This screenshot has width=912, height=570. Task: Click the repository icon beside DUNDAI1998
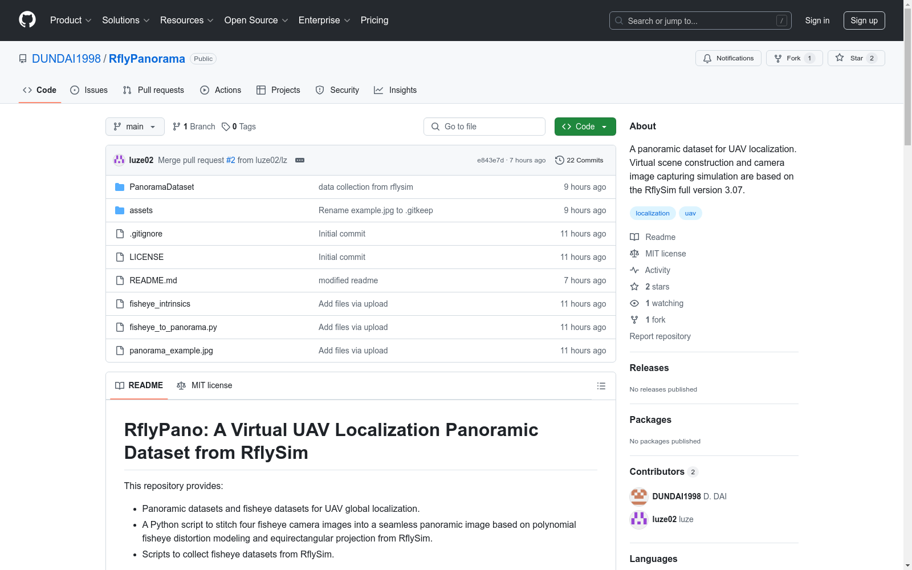click(23, 59)
